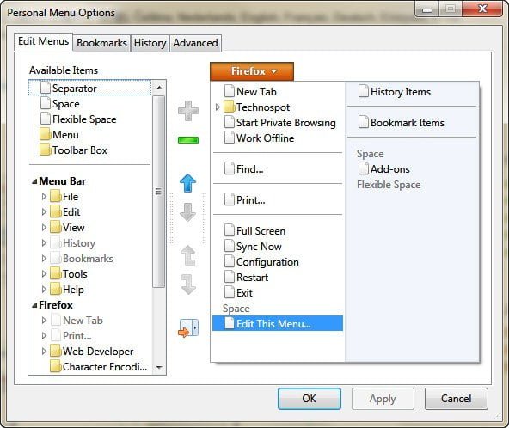Click the scroll-down arrow of Available Items
Viewport: 509px width, 428px height.
pos(159,367)
